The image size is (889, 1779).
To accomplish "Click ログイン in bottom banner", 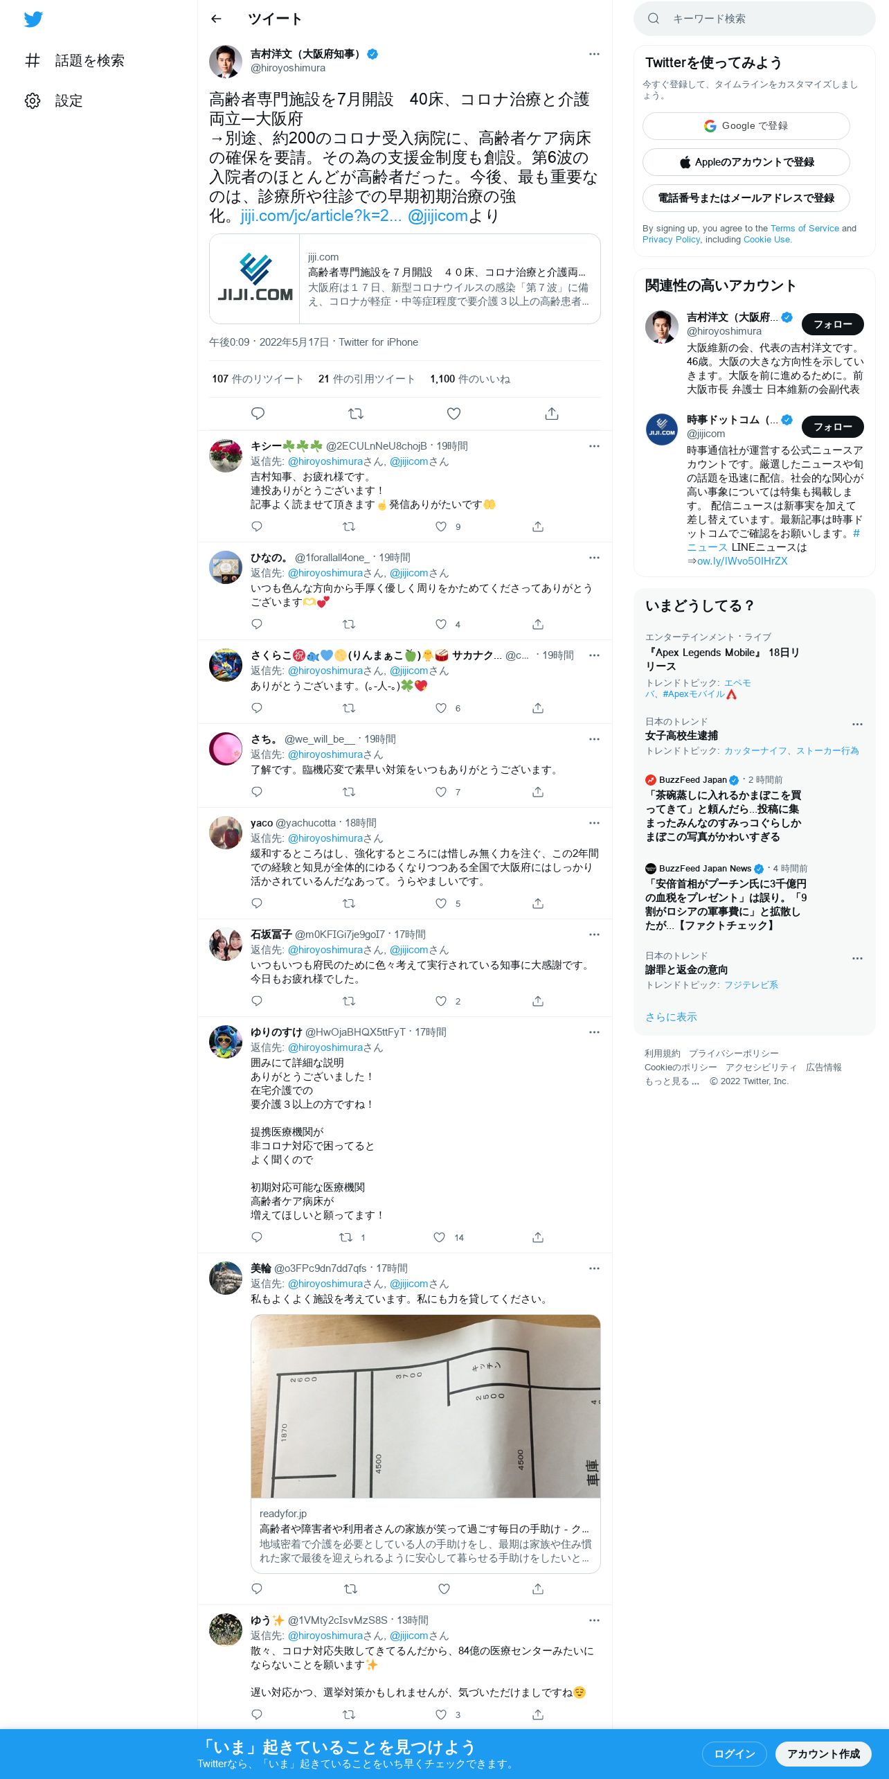I will tap(734, 1753).
